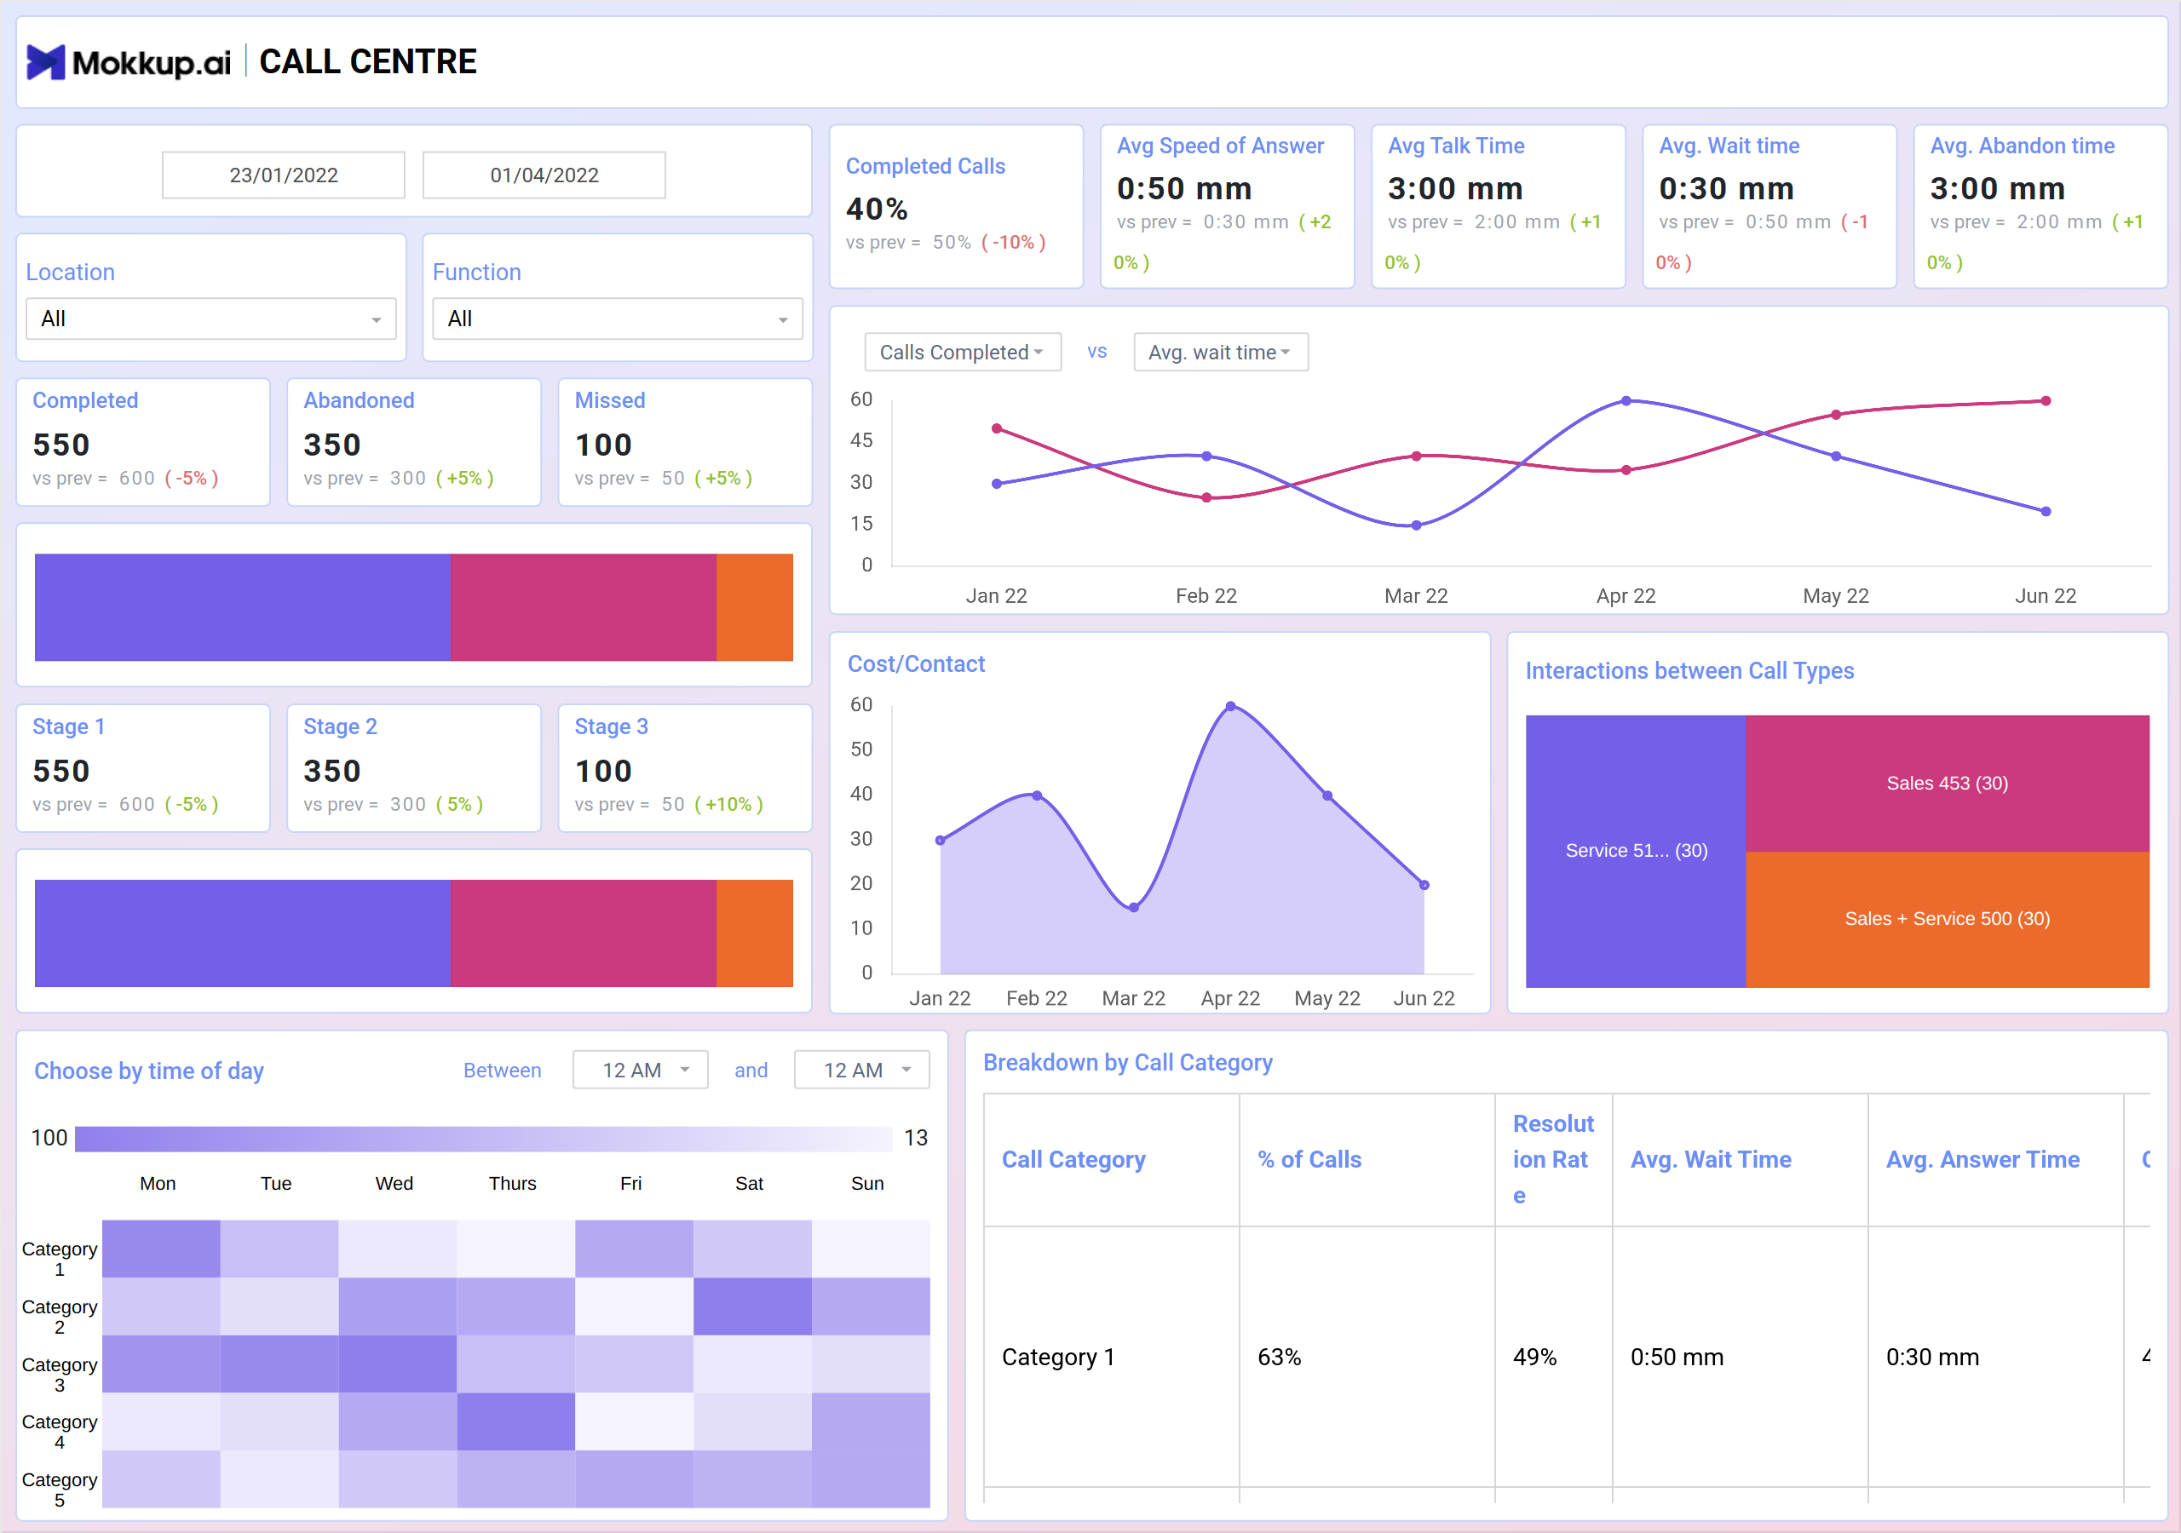Click the Category 1 table row cell
This screenshot has height=1533, width=2181.
1112,1358
